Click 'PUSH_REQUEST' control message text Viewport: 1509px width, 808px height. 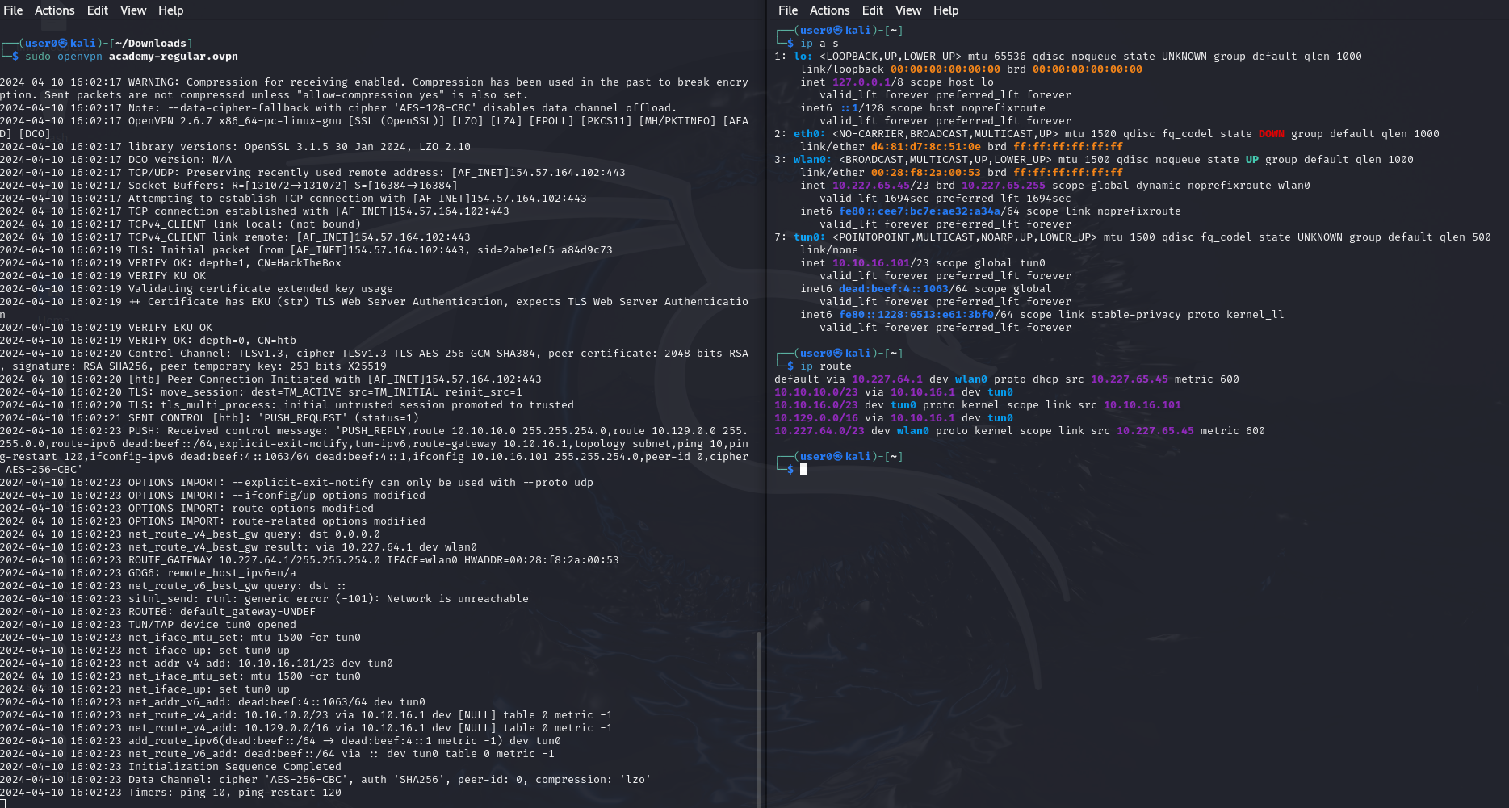tap(300, 418)
